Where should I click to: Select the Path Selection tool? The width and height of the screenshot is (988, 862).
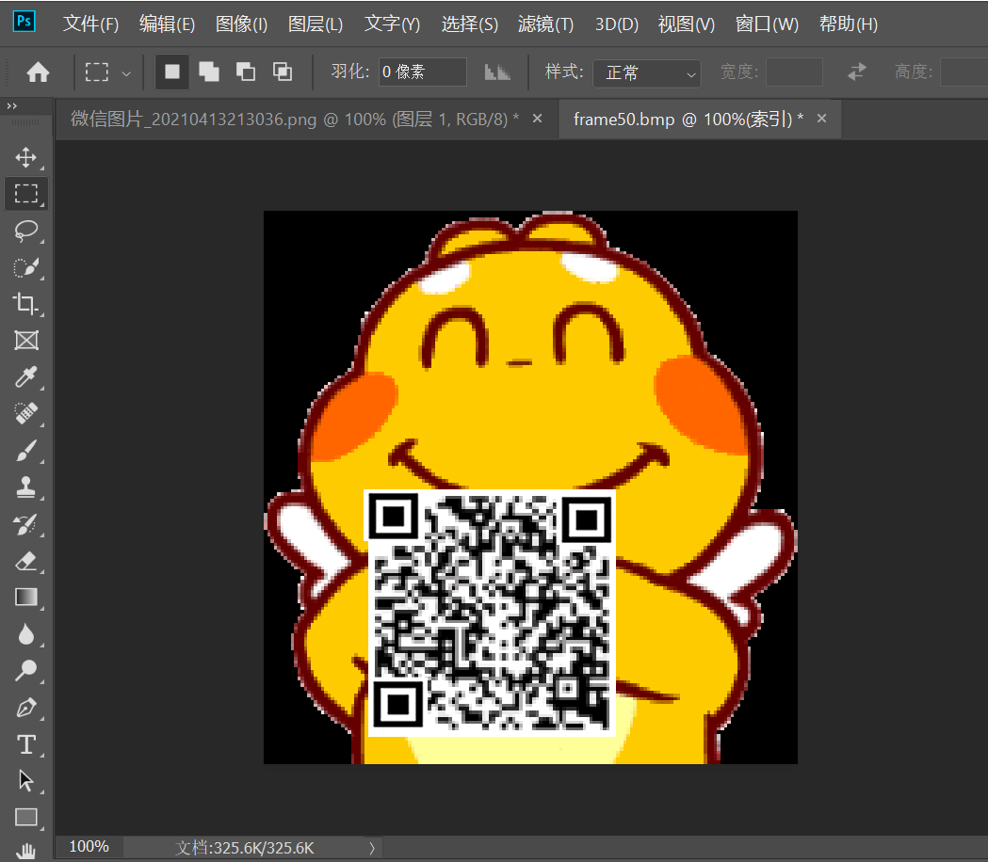pyautogui.click(x=25, y=781)
